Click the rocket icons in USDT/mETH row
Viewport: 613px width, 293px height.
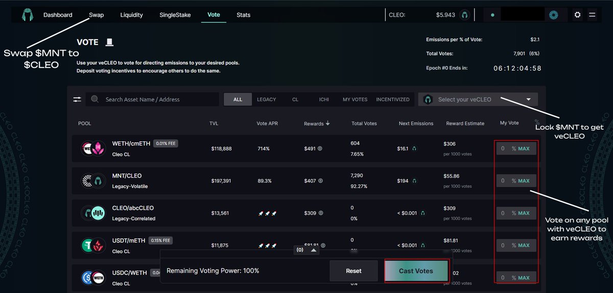click(267, 246)
